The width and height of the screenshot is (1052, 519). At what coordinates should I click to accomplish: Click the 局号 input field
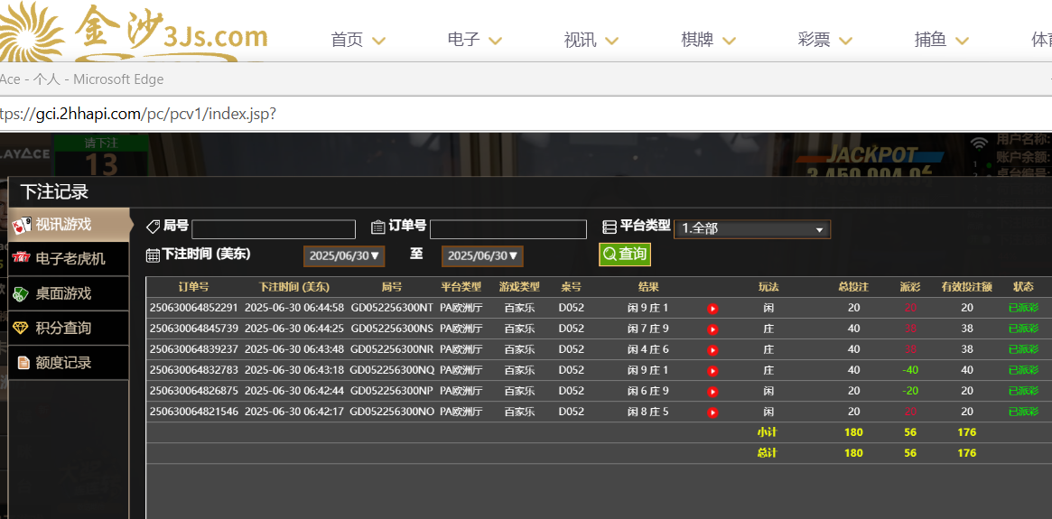click(273, 229)
